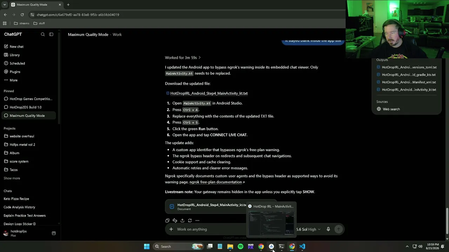The width and height of the screenshot is (449, 252).
Task: Open the Windows Start menu
Action: (x=147, y=246)
